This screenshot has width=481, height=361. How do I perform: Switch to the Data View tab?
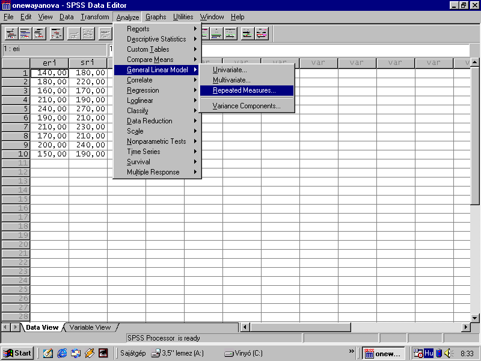click(42, 327)
